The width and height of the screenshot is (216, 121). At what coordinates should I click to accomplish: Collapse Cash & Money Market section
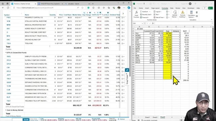pos(6,110)
